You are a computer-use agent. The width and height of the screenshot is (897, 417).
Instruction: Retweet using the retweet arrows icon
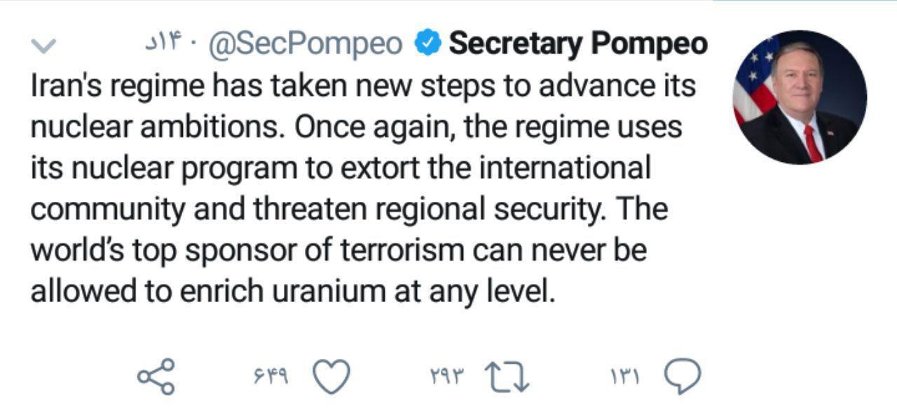click(x=508, y=377)
